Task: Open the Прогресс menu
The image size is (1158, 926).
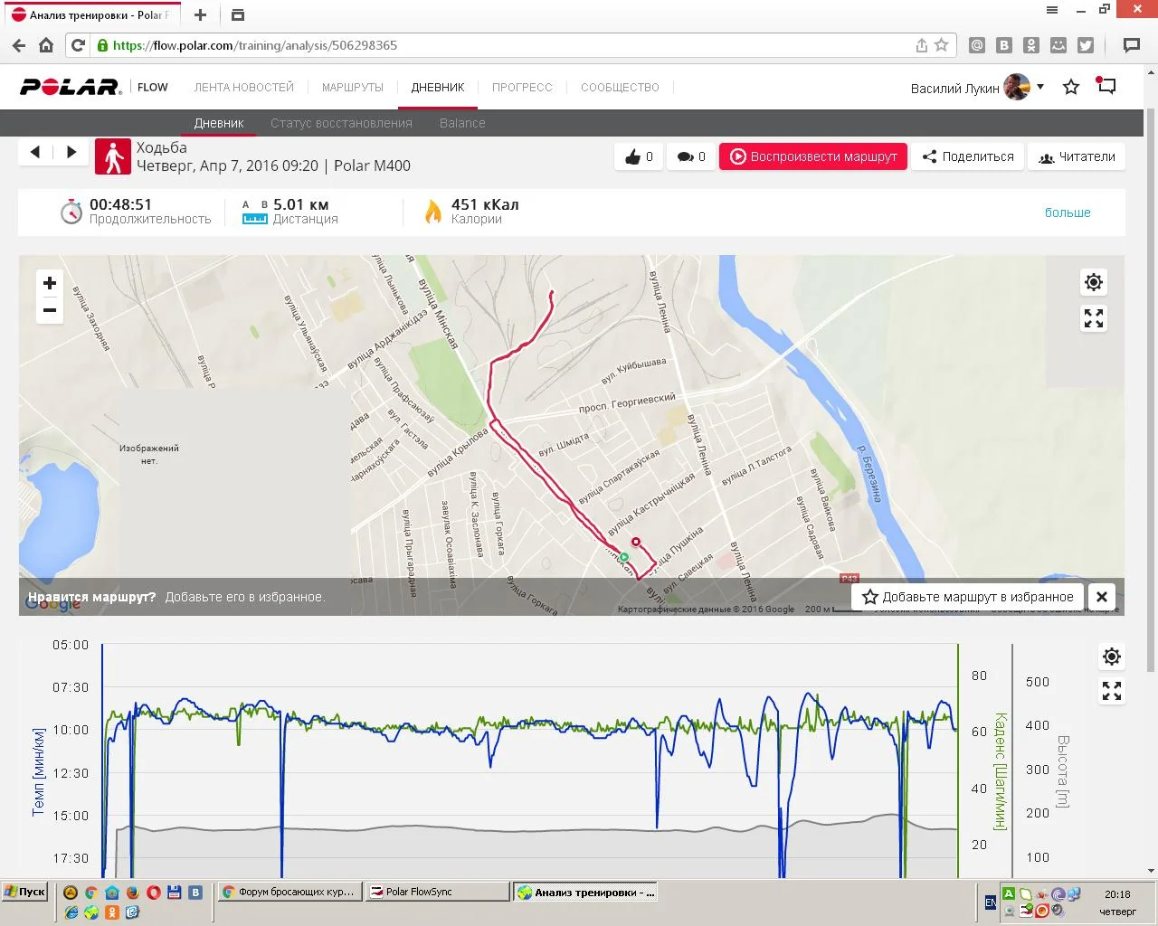Action: (x=522, y=88)
